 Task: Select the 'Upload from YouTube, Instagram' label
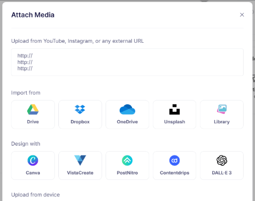77,41
